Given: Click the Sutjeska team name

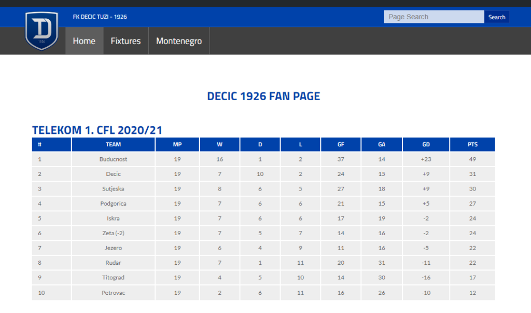Looking at the screenshot, I should click(114, 189).
